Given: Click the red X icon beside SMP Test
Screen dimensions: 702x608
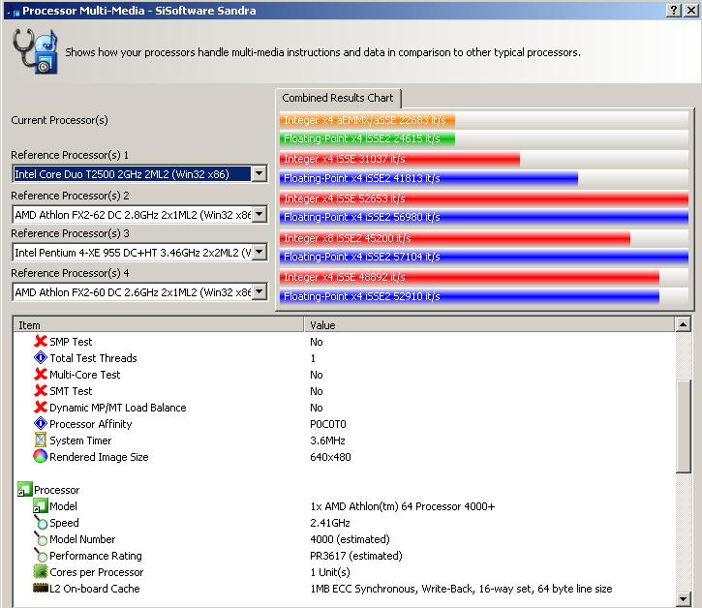Looking at the screenshot, I should (41, 341).
